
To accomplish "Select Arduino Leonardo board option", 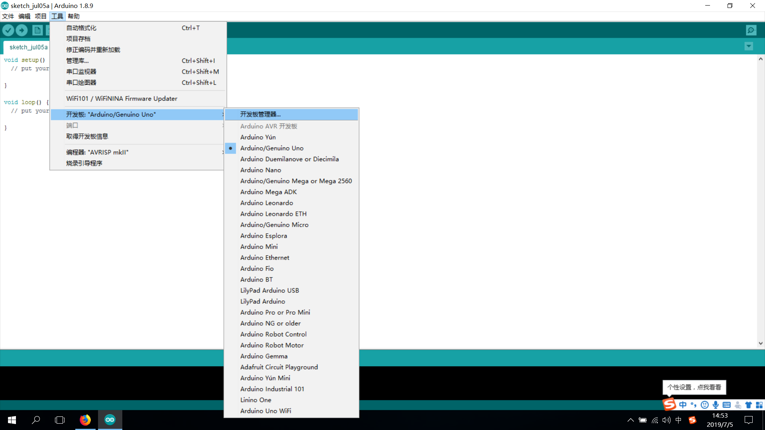I will click(267, 203).
